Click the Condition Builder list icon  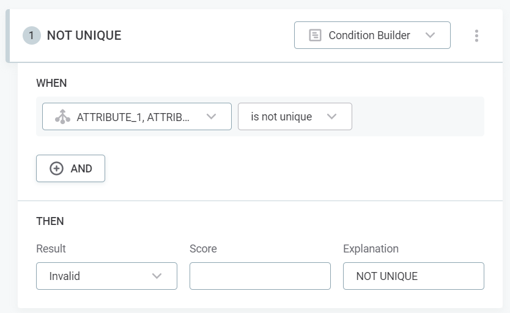(x=315, y=35)
